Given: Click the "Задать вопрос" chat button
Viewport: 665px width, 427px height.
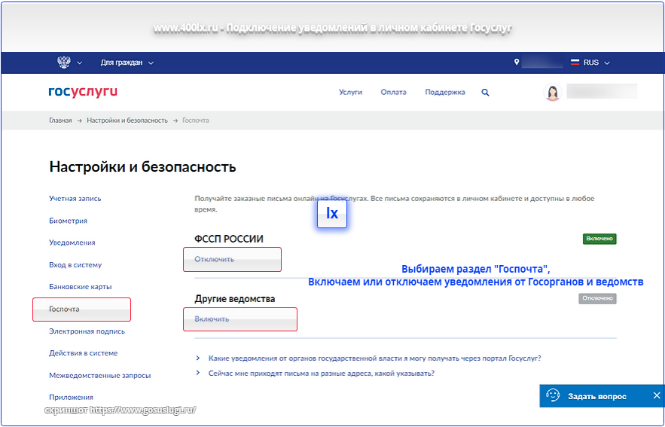Looking at the screenshot, I should click(x=596, y=396).
